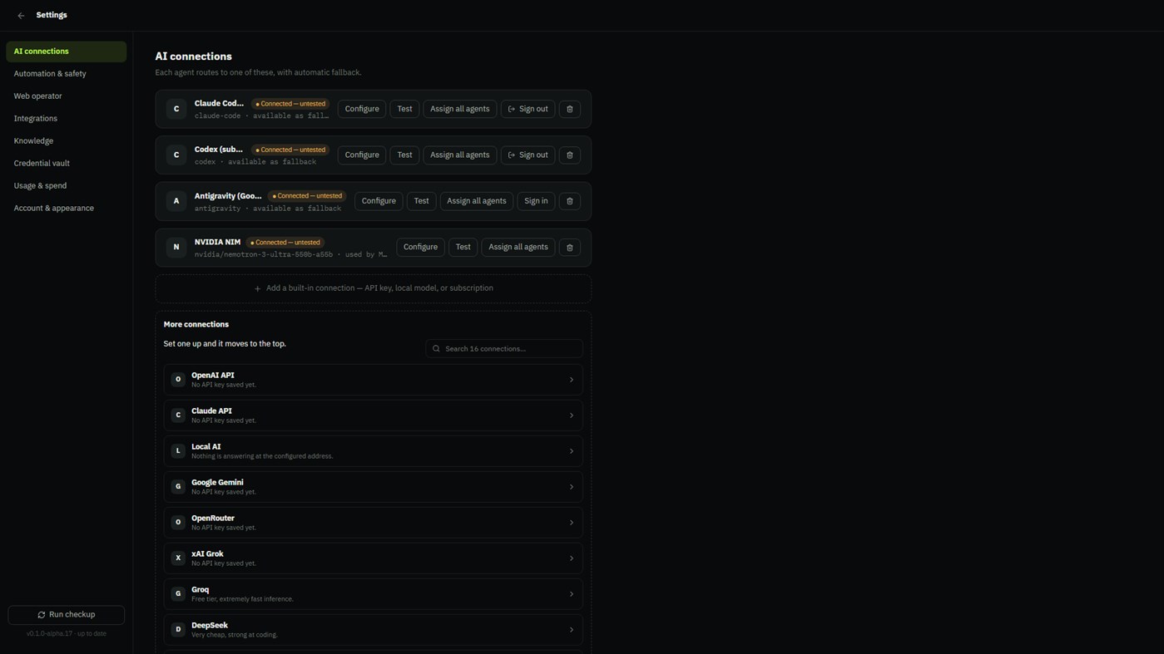Configure the Claude Code connection
The width and height of the screenshot is (1164, 654).
362,109
